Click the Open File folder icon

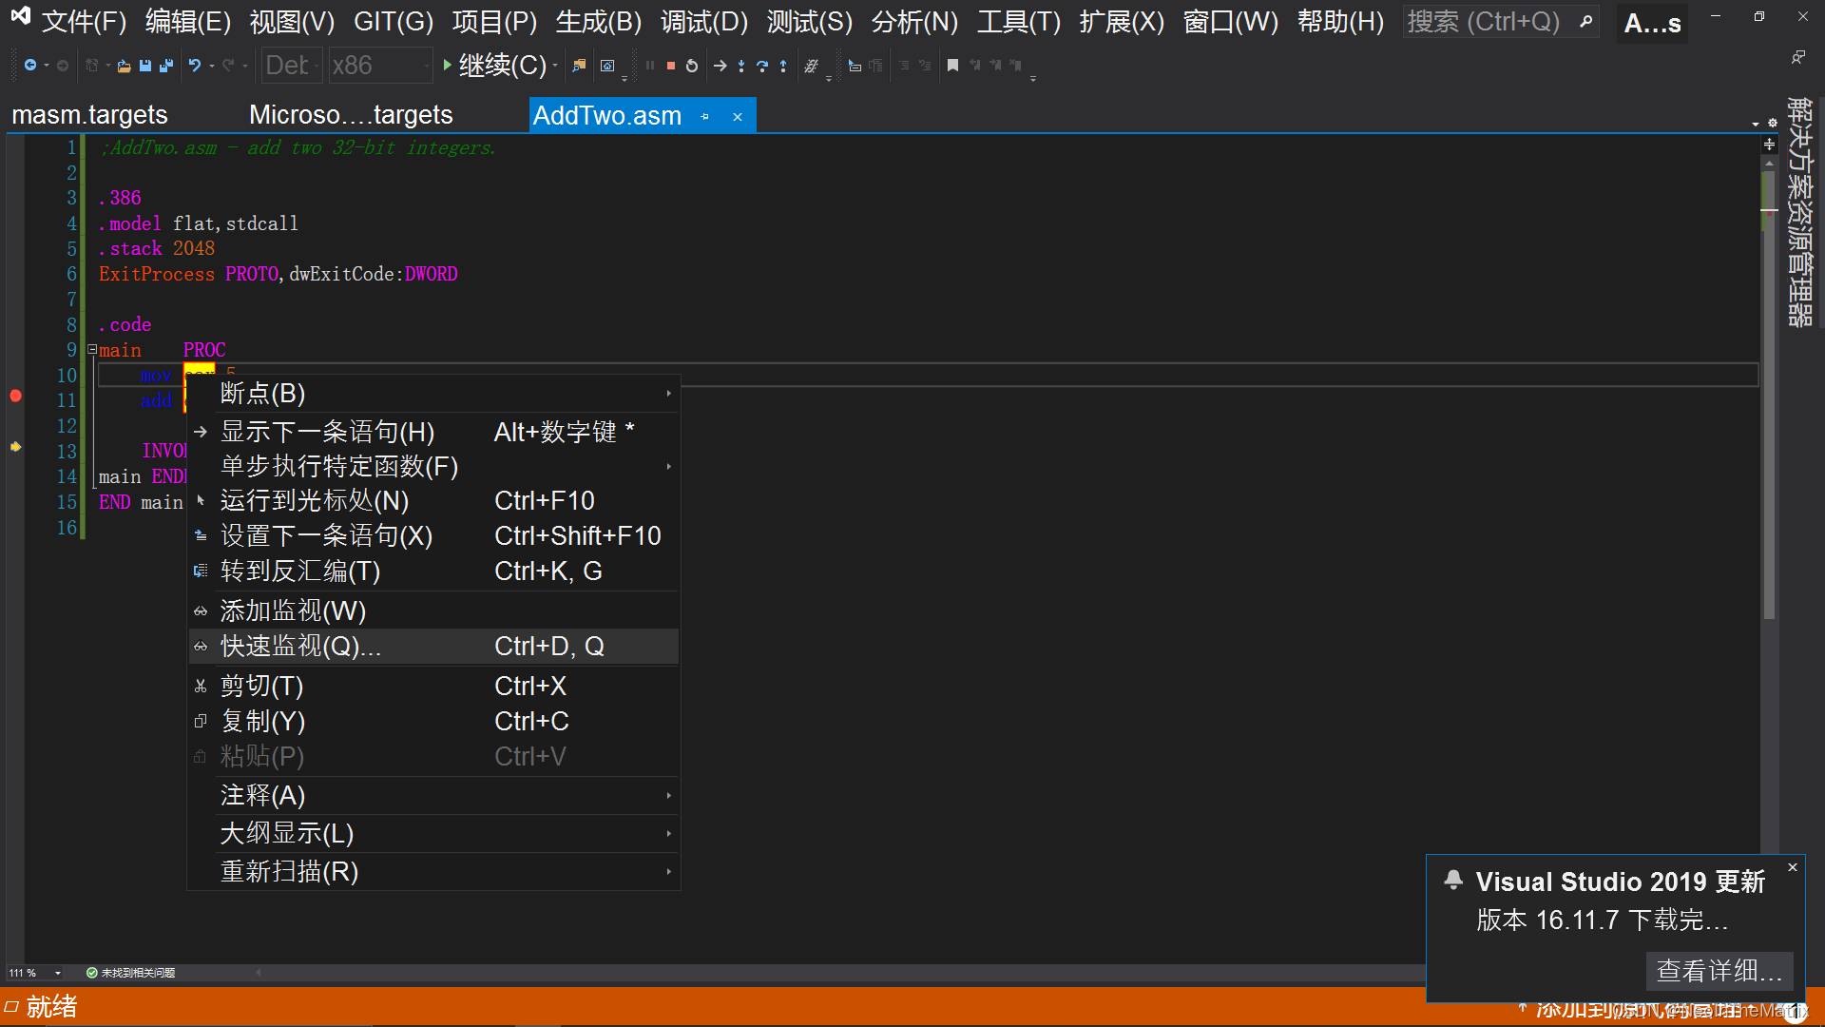click(x=124, y=66)
